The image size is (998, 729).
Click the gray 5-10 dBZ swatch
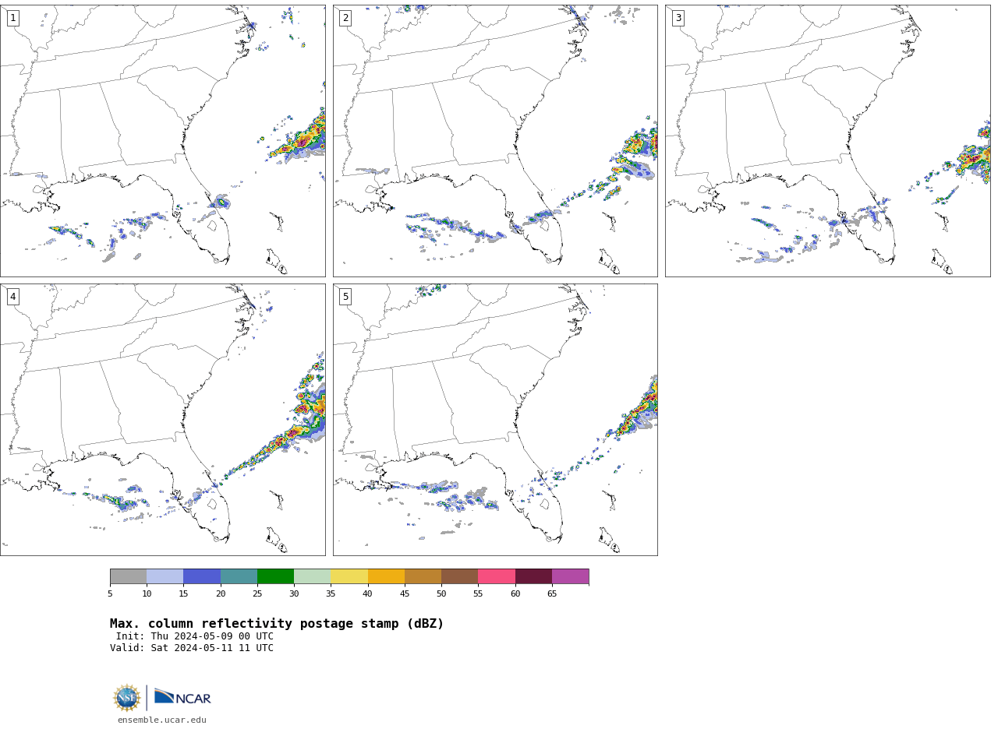[128, 576]
